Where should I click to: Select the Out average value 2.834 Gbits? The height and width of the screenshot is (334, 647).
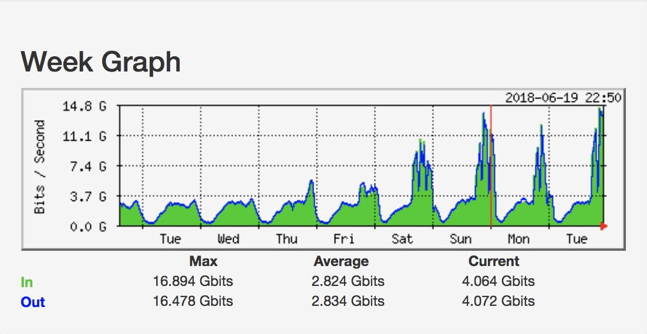[x=348, y=301]
